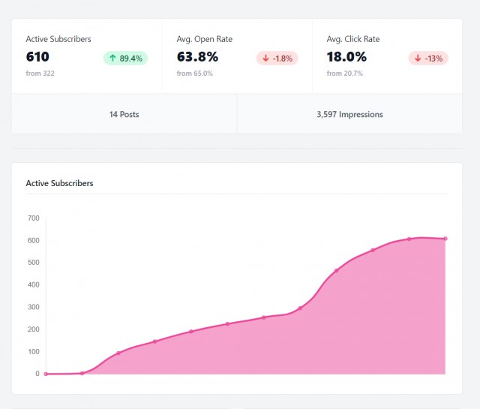Viewport: 480px width, 409px height.
Task: Click the Avg. Open Rate card title
Action: pyautogui.click(x=205, y=39)
